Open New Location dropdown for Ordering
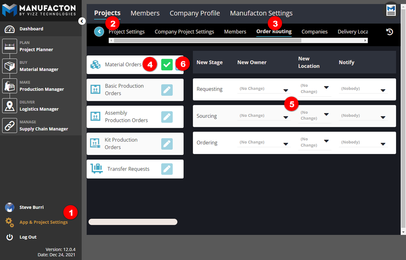The height and width of the screenshot is (260, 406). click(x=326, y=141)
